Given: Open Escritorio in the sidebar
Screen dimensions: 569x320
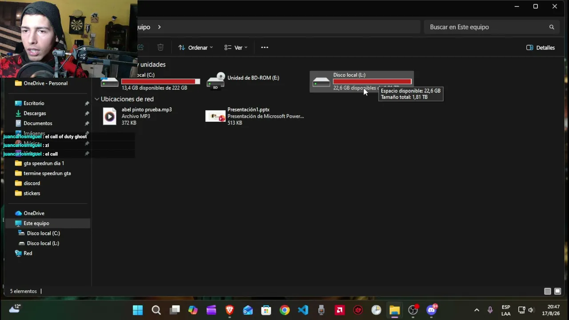Looking at the screenshot, I should (x=34, y=103).
